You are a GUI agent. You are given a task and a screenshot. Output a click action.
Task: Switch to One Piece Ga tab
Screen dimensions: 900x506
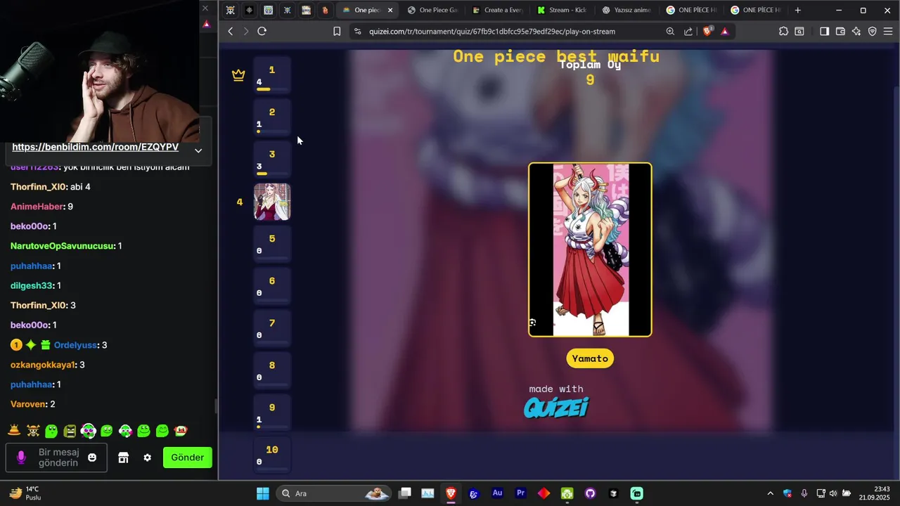432,10
